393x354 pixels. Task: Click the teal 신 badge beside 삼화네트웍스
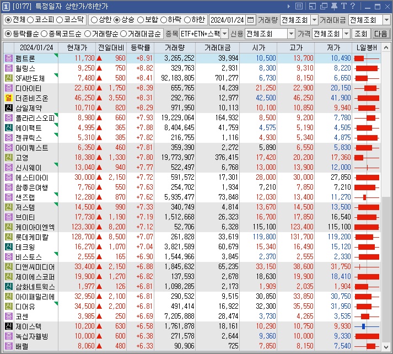coord(8,287)
